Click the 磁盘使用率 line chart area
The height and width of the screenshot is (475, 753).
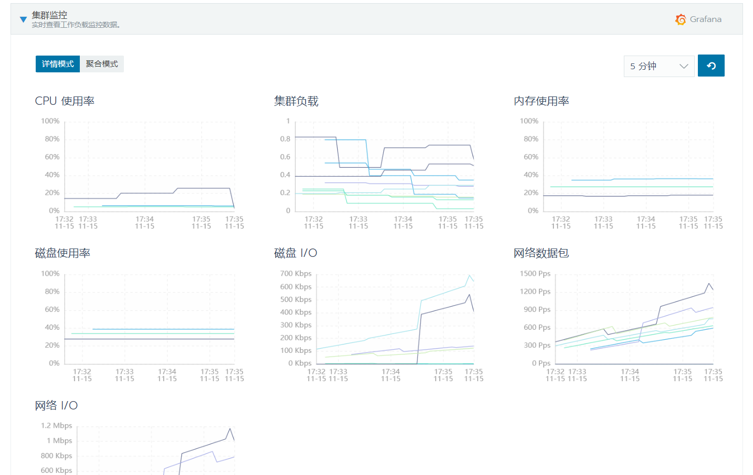tap(150, 319)
